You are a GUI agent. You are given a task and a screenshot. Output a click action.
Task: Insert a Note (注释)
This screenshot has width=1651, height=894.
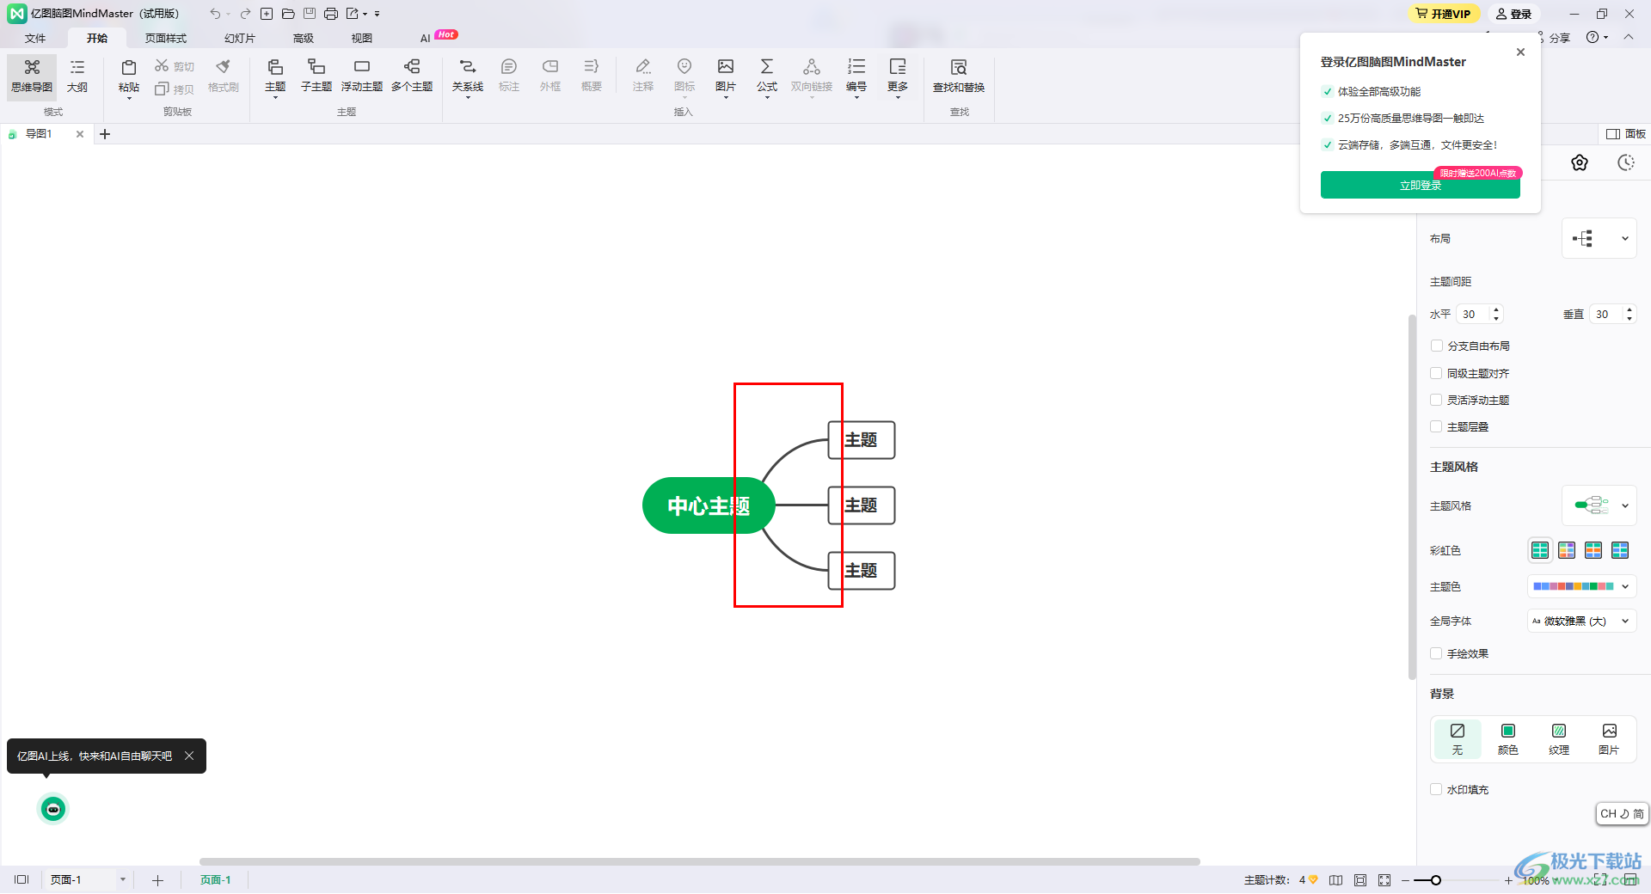643,77
